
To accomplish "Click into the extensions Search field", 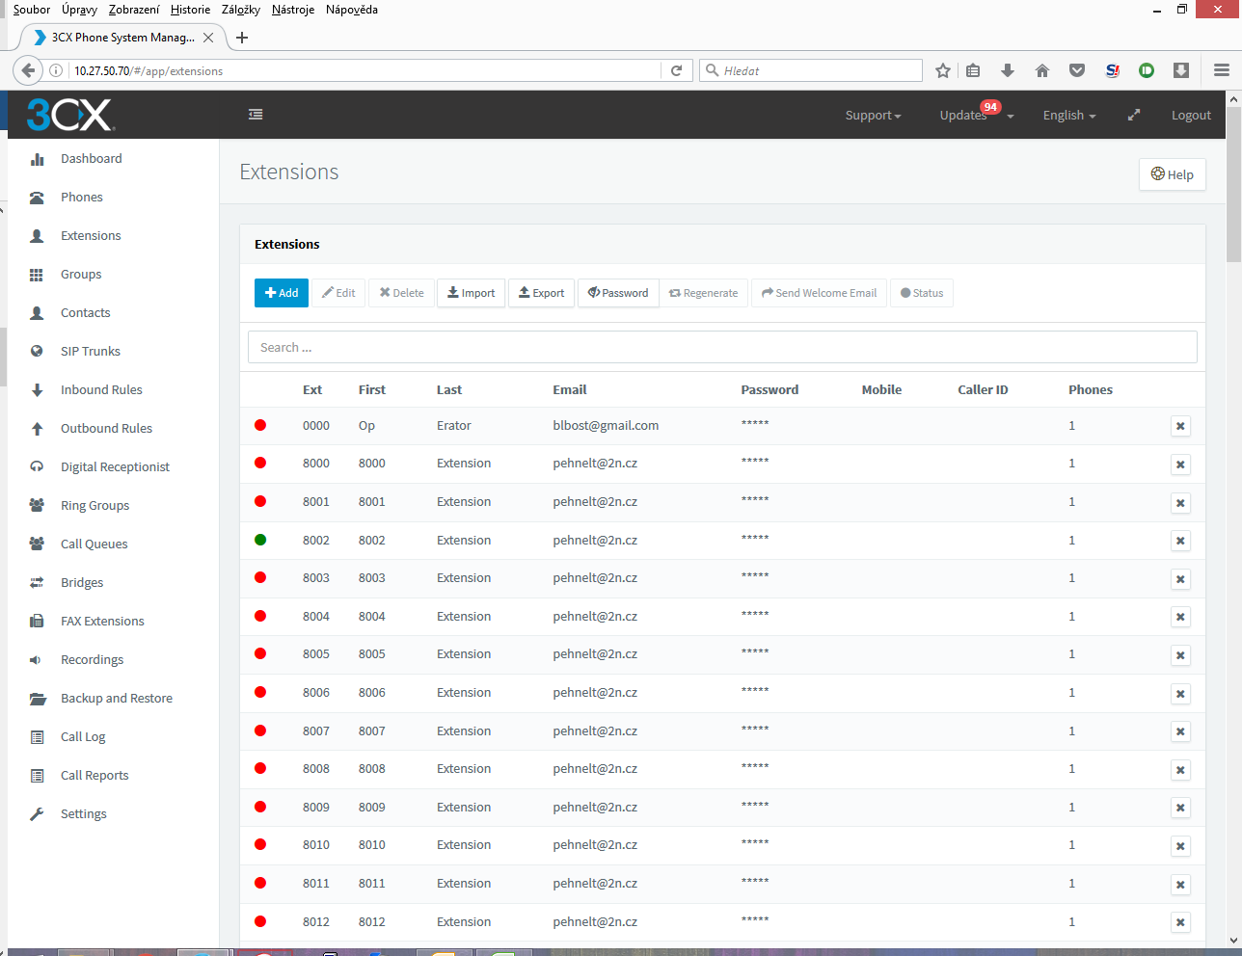I will pyautogui.click(x=722, y=348).
